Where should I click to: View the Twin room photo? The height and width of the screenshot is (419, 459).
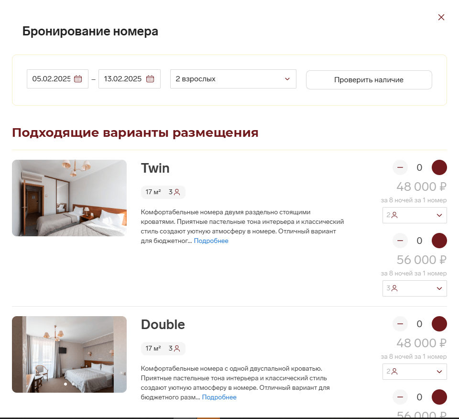[69, 198]
